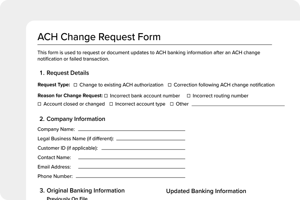Enable the 'Other' reason checkbox
Viewport: 300px width, 200px height.
(172, 104)
